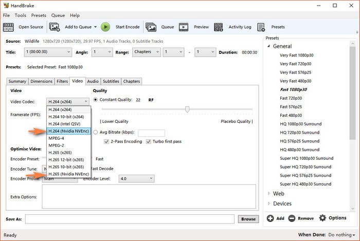Click the Open Source label
The image size is (360, 241).
31,27
